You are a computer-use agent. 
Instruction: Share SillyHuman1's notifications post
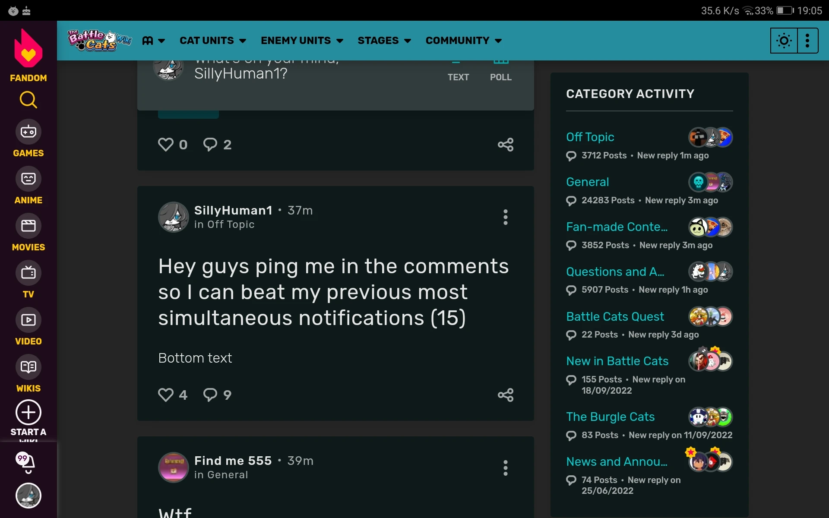tap(505, 395)
